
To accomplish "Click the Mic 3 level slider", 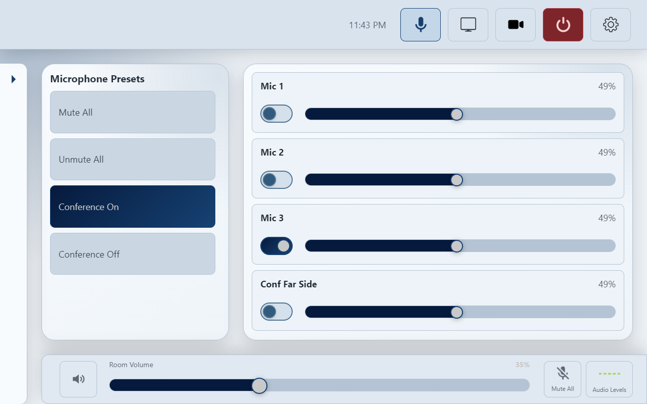I will 460,246.
